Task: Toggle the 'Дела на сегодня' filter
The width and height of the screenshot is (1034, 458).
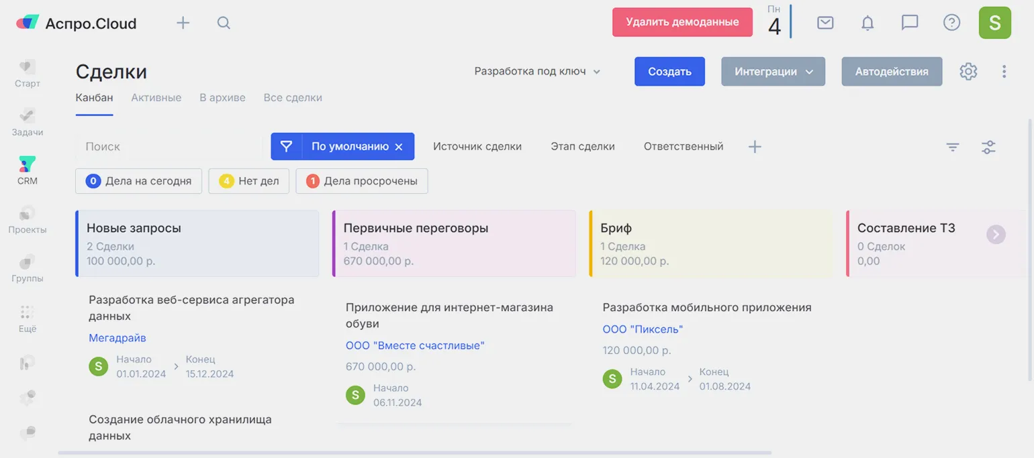Action: [x=139, y=181]
